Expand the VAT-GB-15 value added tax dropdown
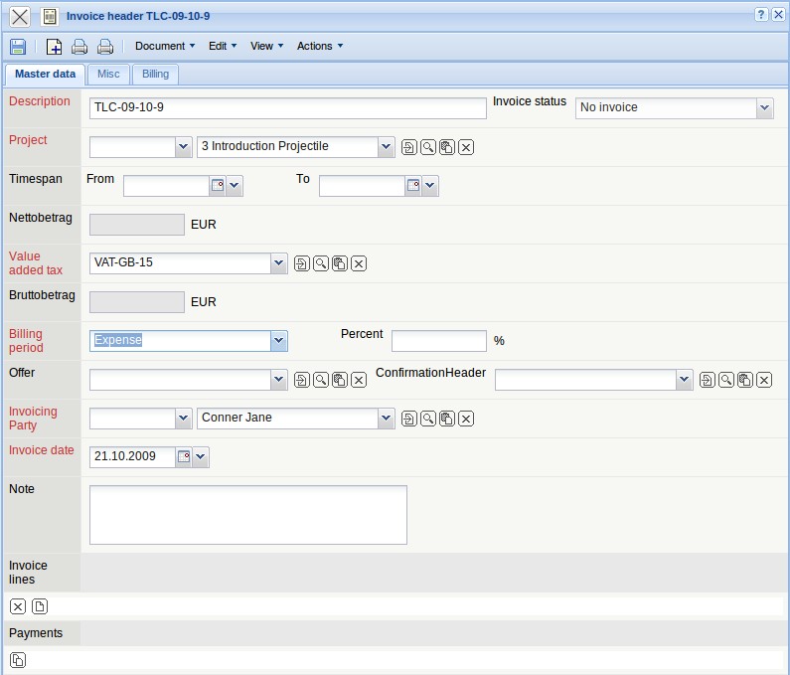Screen dimensions: 790x675 point(277,263)
